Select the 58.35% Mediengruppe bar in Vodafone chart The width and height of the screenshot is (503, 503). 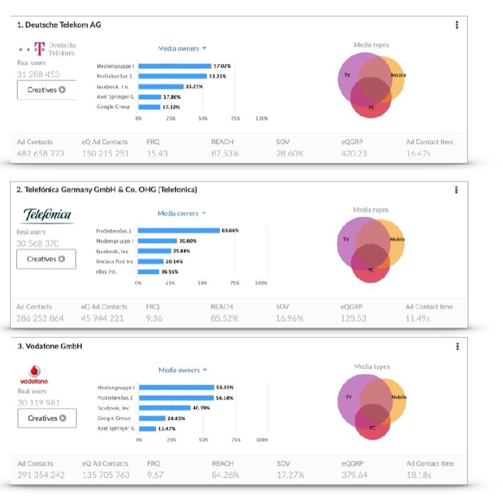pos(176,387)
